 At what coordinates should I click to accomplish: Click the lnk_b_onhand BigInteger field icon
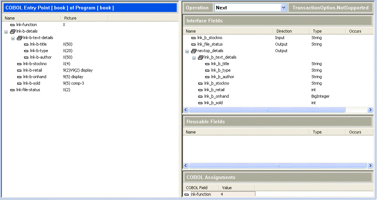201,97
